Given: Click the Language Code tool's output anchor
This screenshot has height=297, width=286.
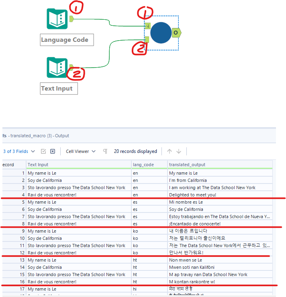Looking at the screenshot, I should pos(71,19).
